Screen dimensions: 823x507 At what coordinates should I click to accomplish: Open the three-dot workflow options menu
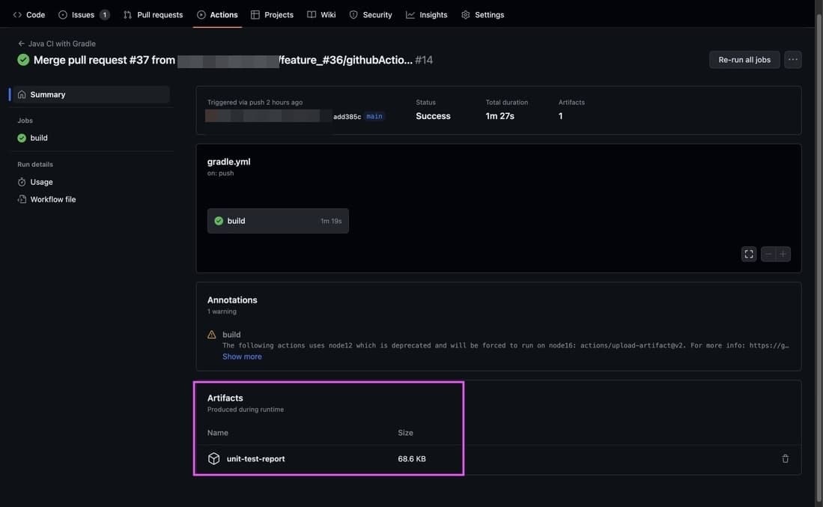point(792,60)
